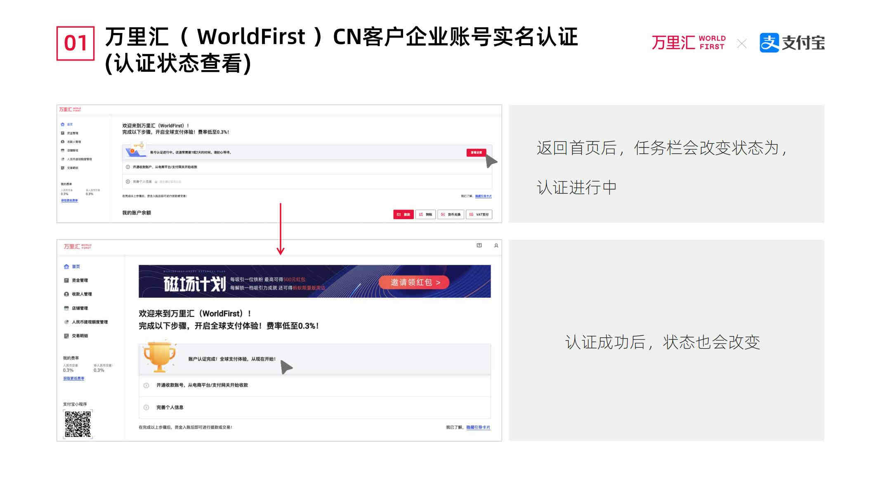Screen dimensions: 880x495
Task: Open 店铺管理 in the lower sidebar
Action: click(x=80, y=308)
